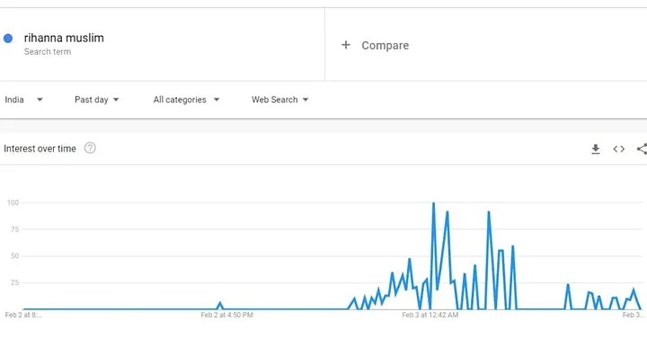Viewport: 647px width, 338px height.
Task: Open the embed code icon
Action: 618,149
